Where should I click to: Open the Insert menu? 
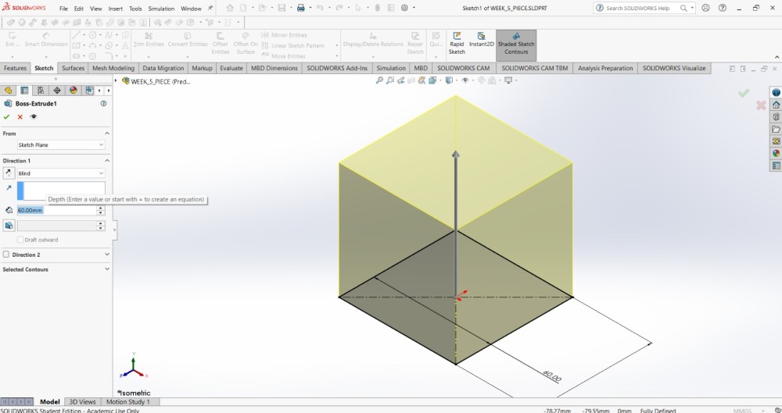[115, 9]
